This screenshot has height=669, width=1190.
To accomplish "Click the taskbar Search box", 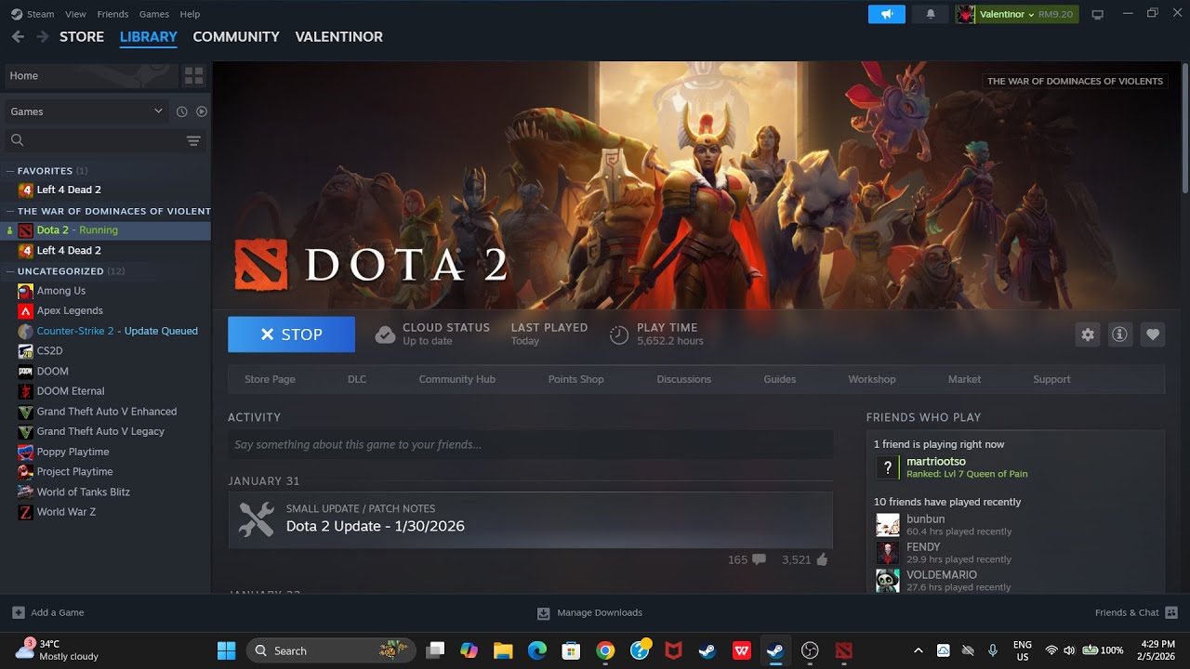I will (329, 650).
